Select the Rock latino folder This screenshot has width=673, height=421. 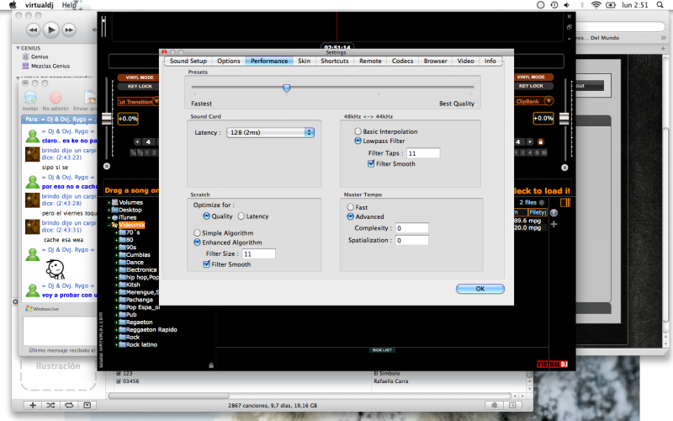[x=141, y=344]
